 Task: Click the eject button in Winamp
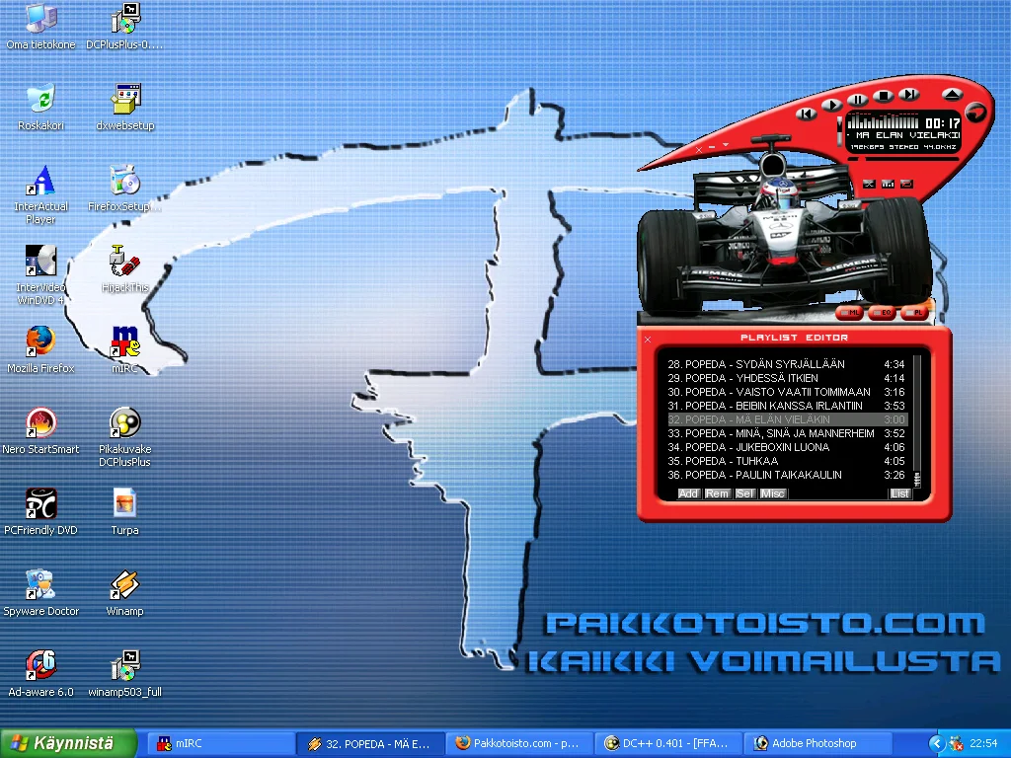[951, 95]
